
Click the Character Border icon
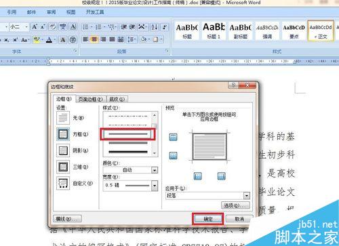tap(73, 27)
